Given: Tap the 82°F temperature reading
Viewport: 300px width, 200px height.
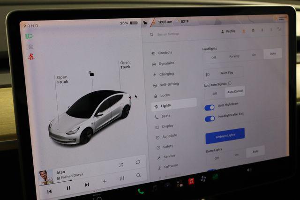Looking at the screenshot, I should pyautogui.click(x=185, y=21).
